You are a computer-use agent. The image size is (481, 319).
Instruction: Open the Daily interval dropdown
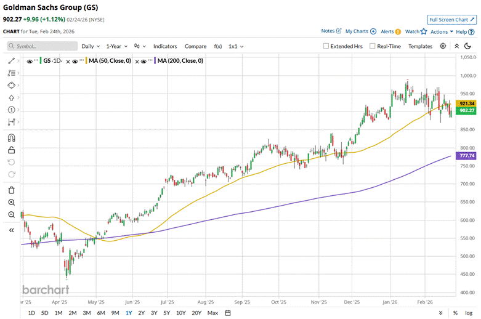pos(91,46)
